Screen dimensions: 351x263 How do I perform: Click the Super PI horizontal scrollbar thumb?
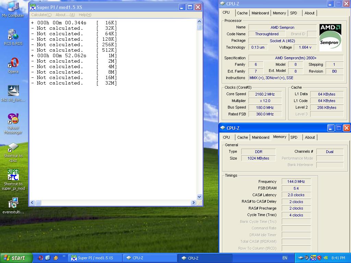(38, 203)
